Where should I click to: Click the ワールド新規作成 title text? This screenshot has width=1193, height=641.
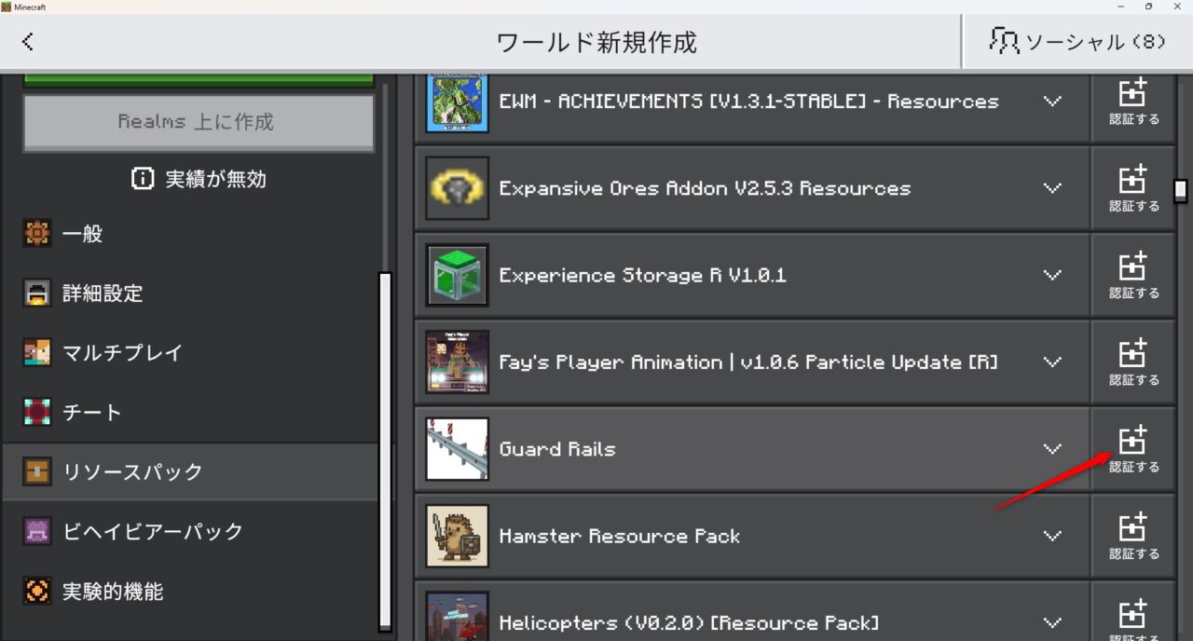pyautogui.click(x=596, y=42)
